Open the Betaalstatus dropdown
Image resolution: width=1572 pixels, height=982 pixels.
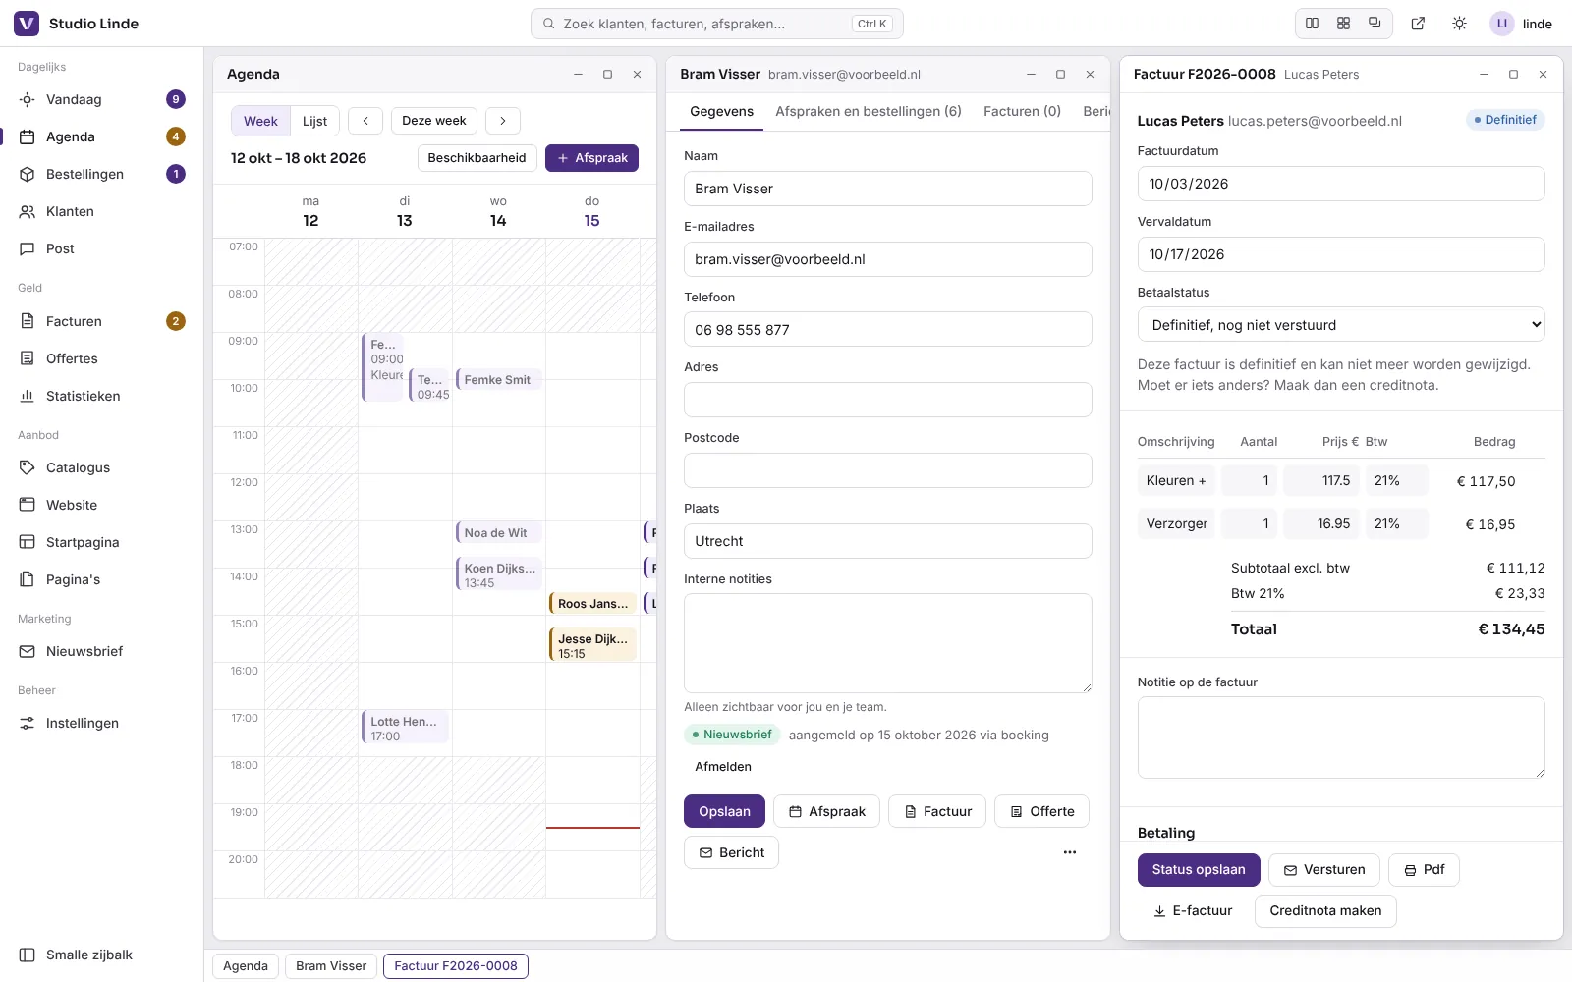pos(1341,325)
